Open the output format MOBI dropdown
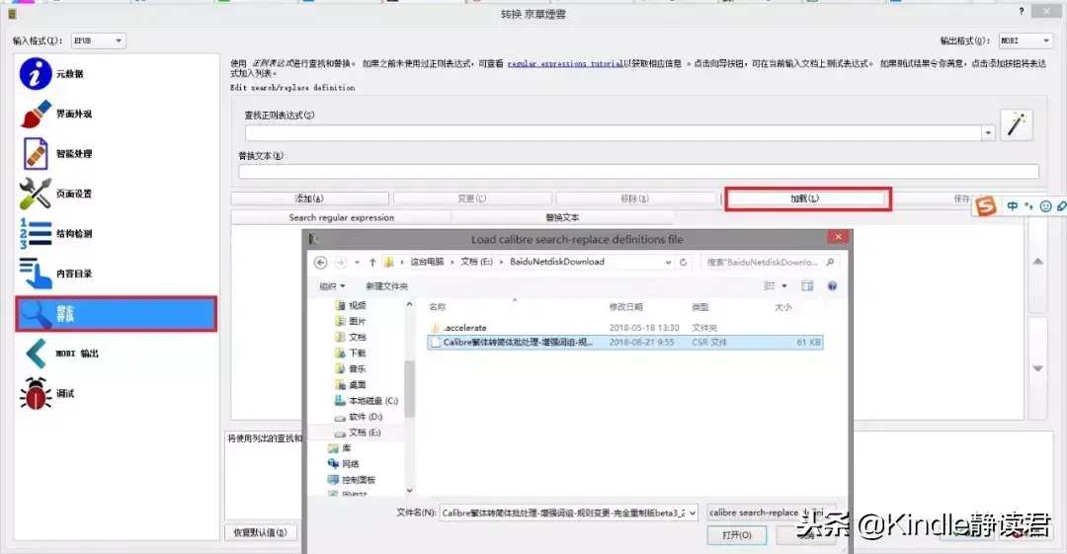The image size is (1067, 554). [x=1026, y=40]
